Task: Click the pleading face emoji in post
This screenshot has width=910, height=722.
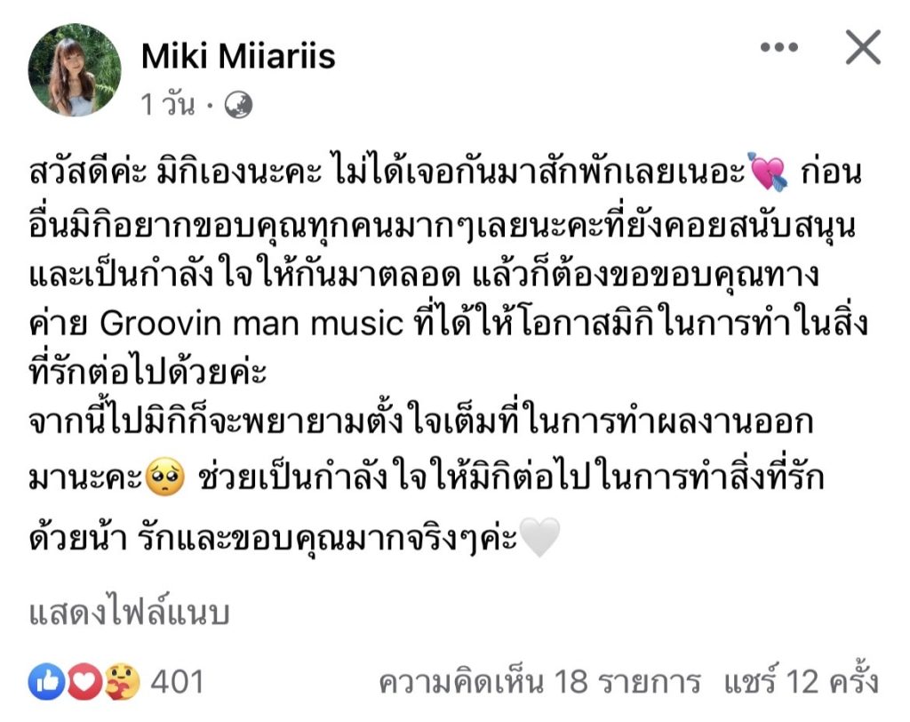Action: [164, 477]
